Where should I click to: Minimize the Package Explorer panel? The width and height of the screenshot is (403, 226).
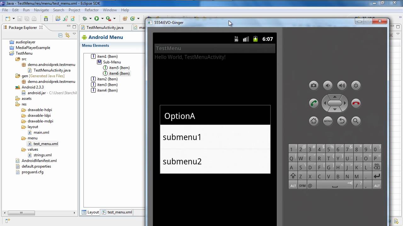tap(68, 26)
